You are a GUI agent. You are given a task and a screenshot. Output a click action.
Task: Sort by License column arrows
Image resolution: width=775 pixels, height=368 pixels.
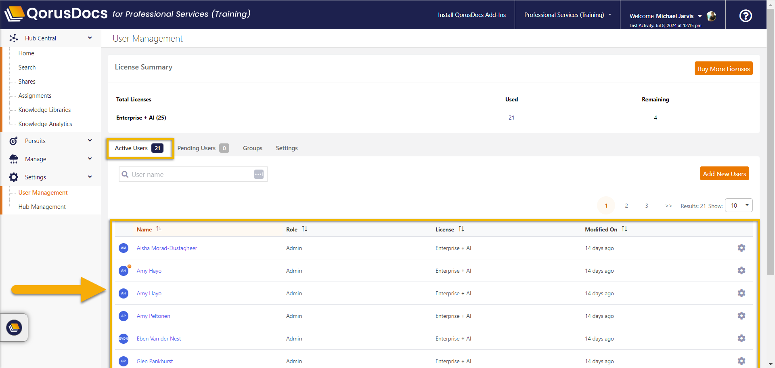(x=461, y=229)
